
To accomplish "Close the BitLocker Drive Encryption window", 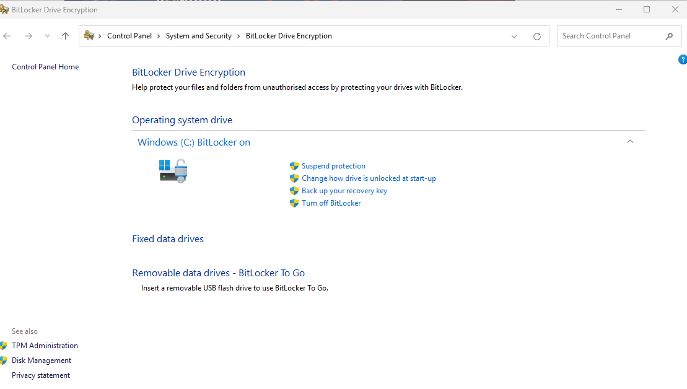I will (x=675, y=9).
